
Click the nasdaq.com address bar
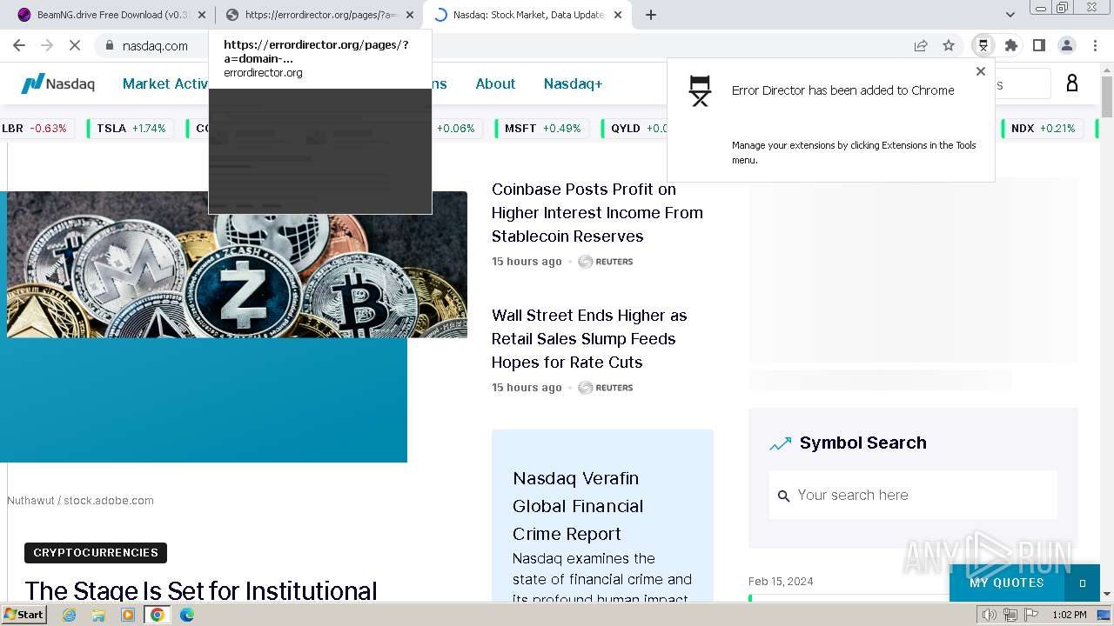(x=505, y=45)
